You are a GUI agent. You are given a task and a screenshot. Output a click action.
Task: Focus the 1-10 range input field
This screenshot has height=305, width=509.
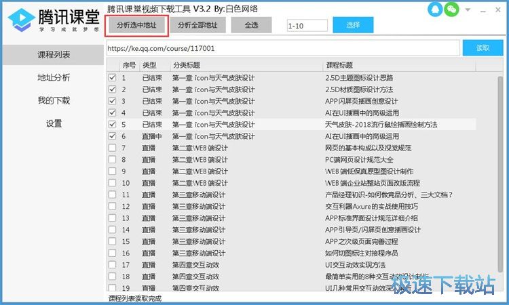tap(307, 26)
